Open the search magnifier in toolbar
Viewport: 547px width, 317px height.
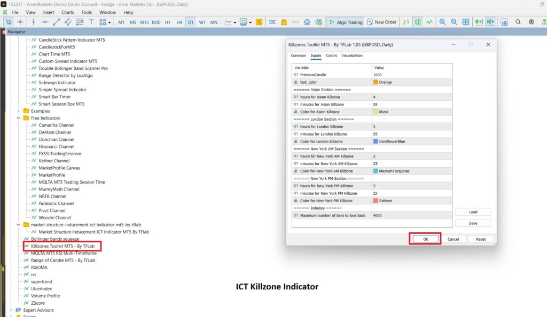pos(518,22)
